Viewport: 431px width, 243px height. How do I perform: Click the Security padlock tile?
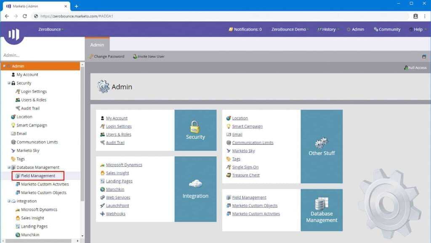coord(195,130)
